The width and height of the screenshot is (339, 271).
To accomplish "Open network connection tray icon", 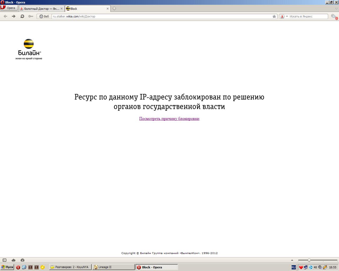I will click(306, 267).
